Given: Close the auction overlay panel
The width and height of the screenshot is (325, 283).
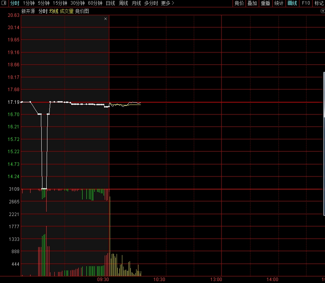Looking at the screenshot, I should click(106, 19).
